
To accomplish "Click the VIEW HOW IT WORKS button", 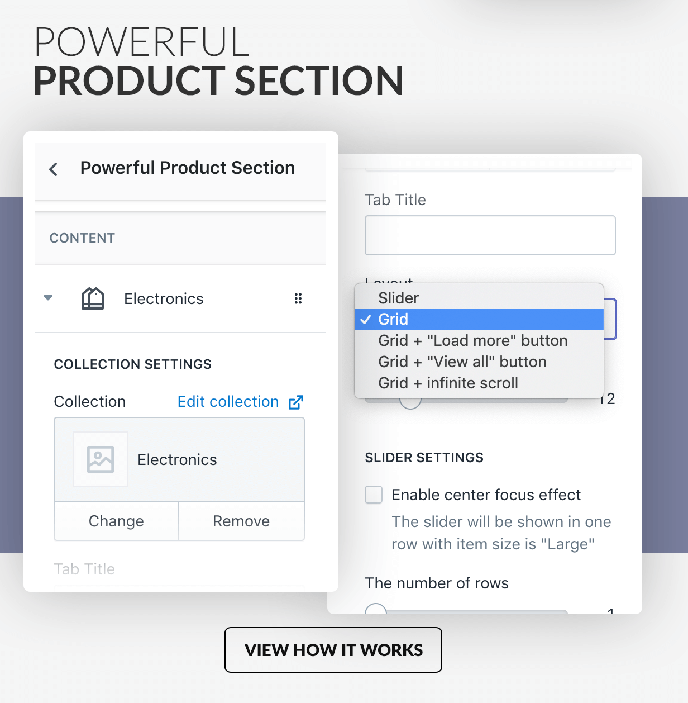I will [x=333, y=650].
